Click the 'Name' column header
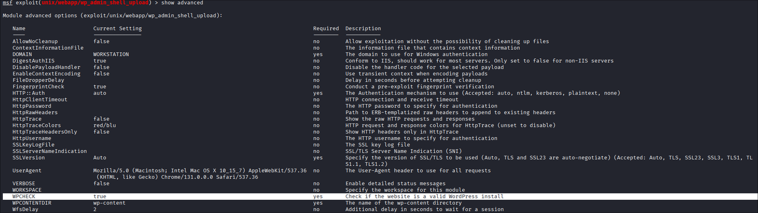Screen dimensions: 758x213 (x=19, y=28)
